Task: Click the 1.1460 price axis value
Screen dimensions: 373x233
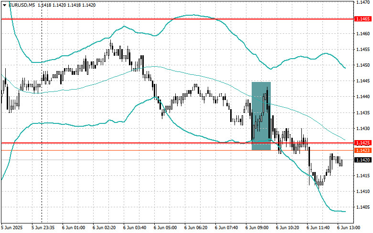Action: coord(363,34)
